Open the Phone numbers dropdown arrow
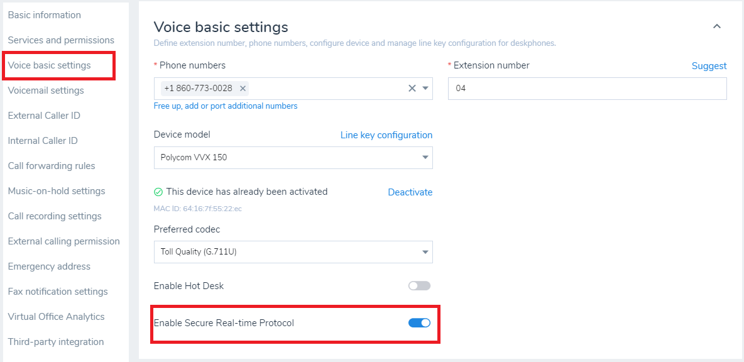This screenshot has width=744, height=362. tap(425, 89)
